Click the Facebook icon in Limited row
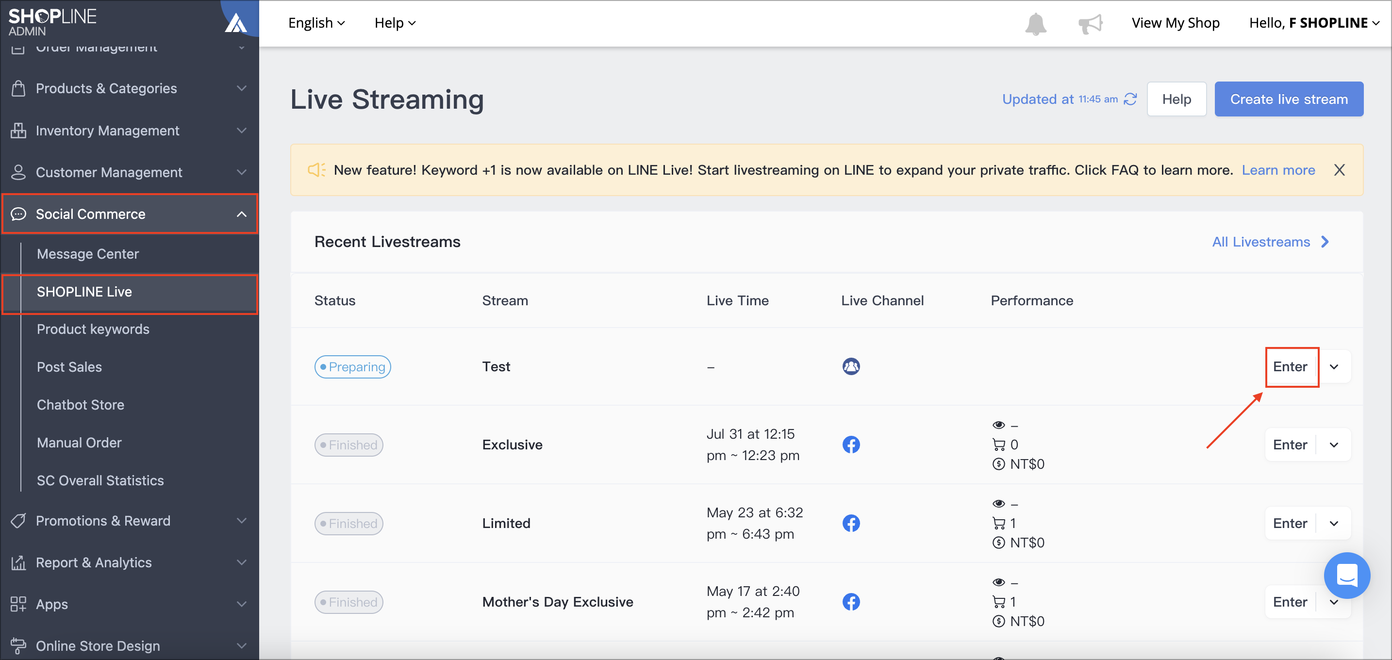 pyautogui.click(x=851, y=523)
